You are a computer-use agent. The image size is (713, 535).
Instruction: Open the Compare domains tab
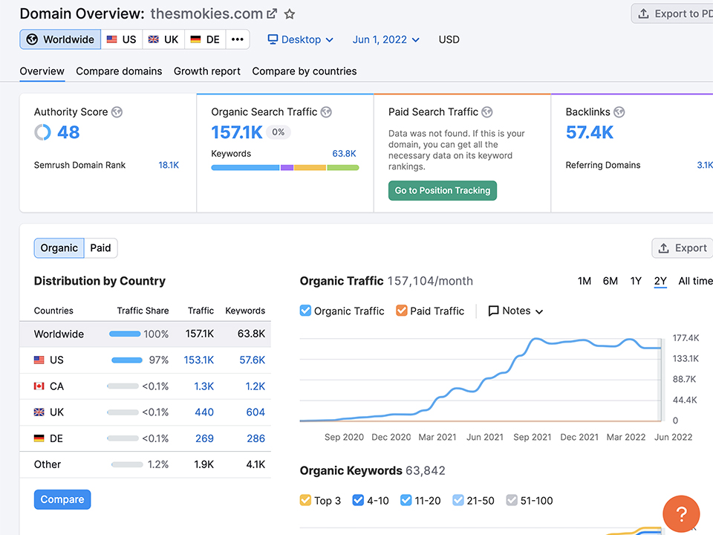[119, 71]
